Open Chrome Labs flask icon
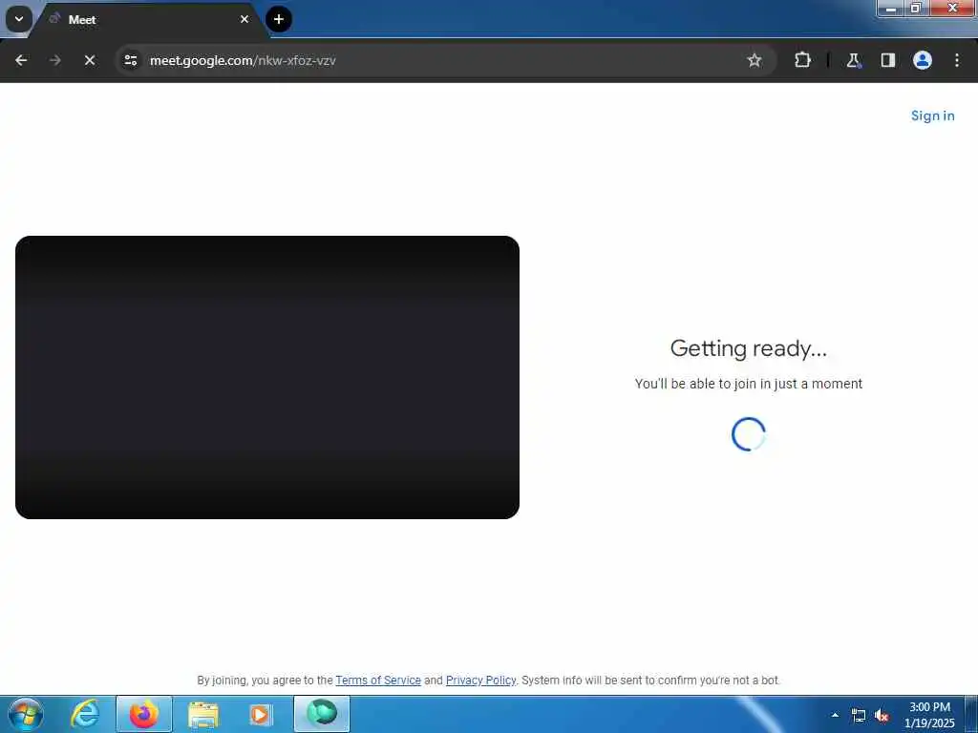Viewport: 978px width, 733px height. (853, 60)
